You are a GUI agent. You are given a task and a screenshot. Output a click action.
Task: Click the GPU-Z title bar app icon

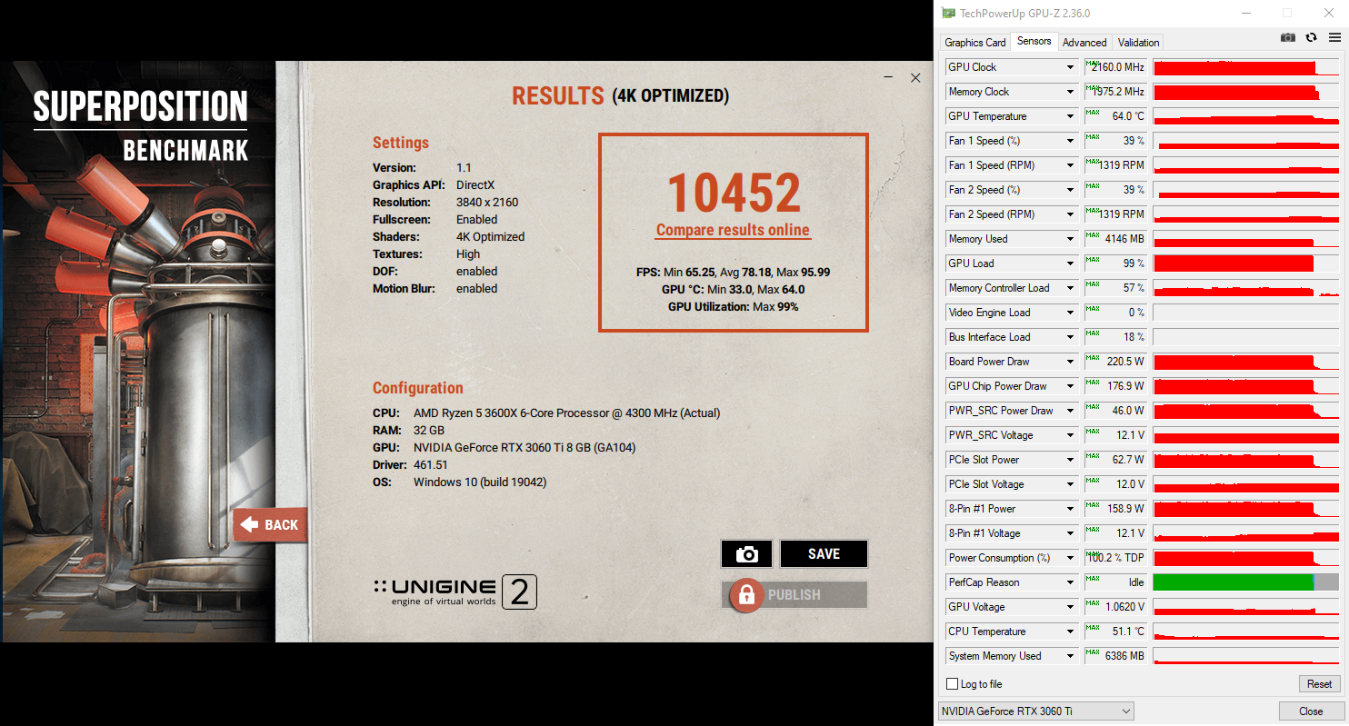coord(949,13)
